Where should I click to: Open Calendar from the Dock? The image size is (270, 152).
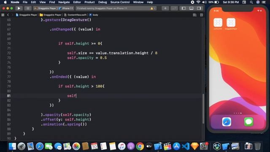94,147
